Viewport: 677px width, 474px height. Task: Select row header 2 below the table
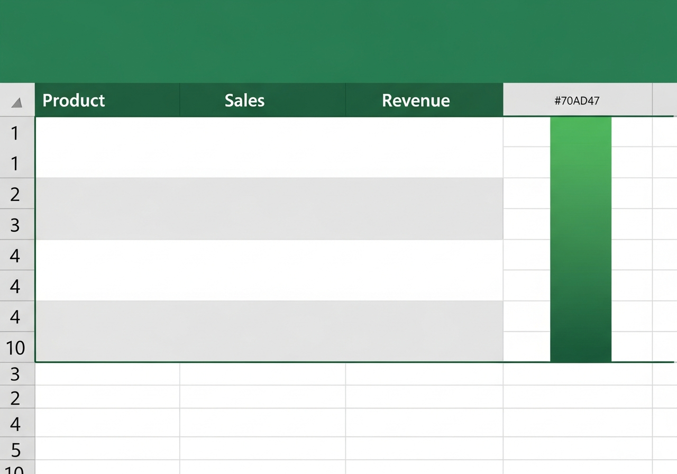16,397
